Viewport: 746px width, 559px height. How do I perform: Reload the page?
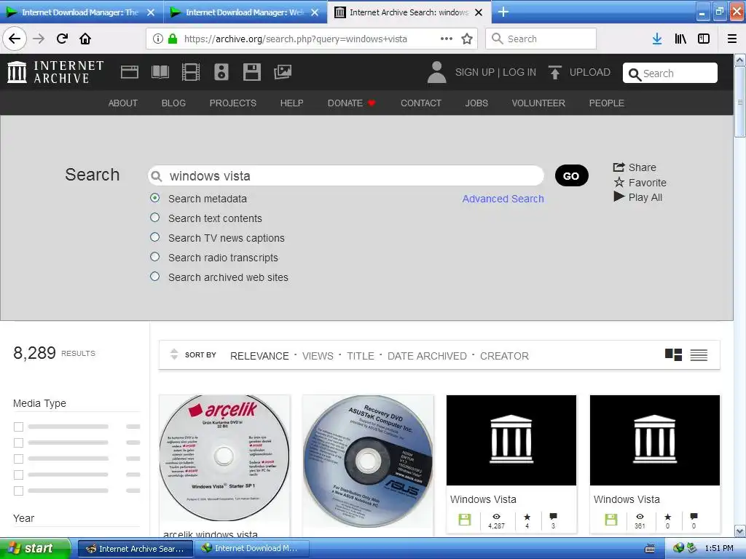click(62, 39)
